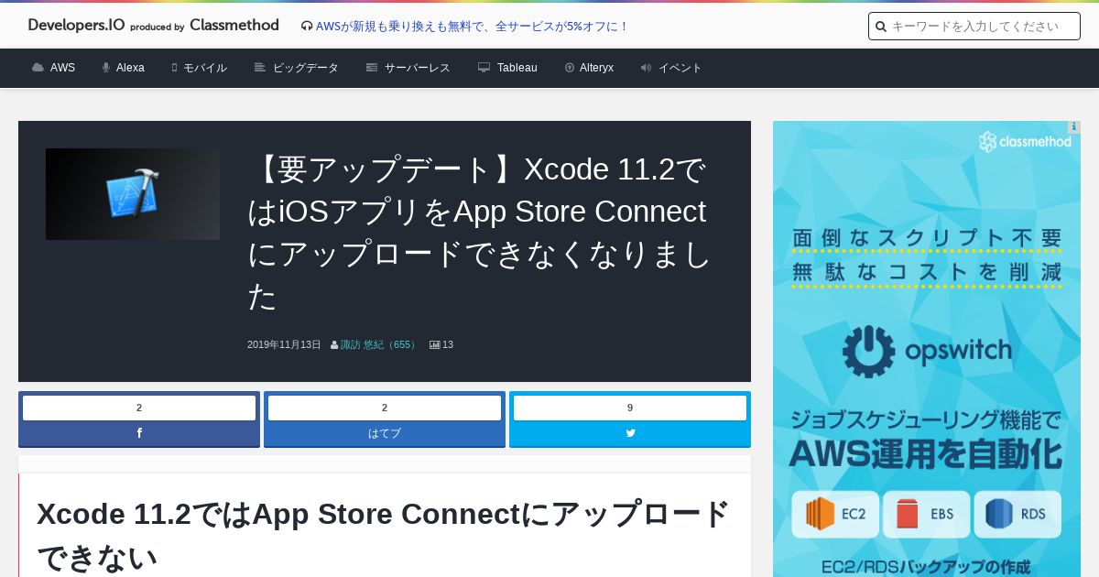
Task: Click the server icon next to サーバーレス
Action: 372,68
